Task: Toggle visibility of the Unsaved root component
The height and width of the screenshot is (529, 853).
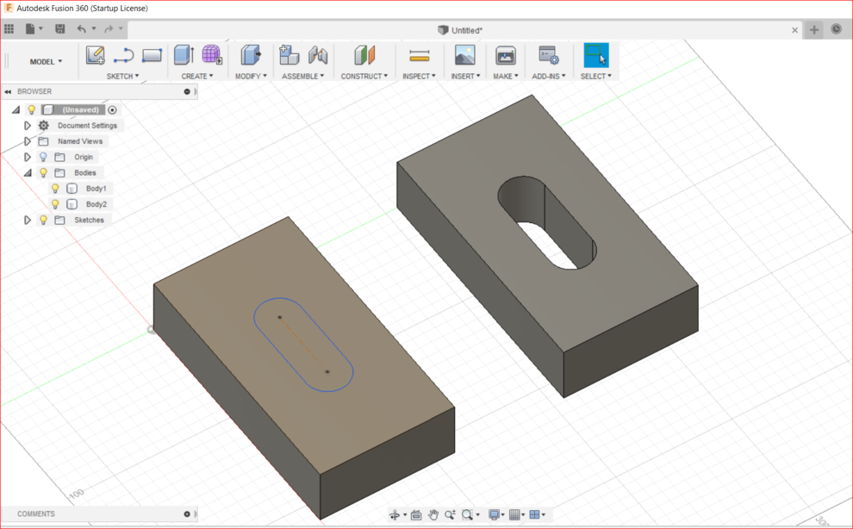Action: tap(32, 109)
